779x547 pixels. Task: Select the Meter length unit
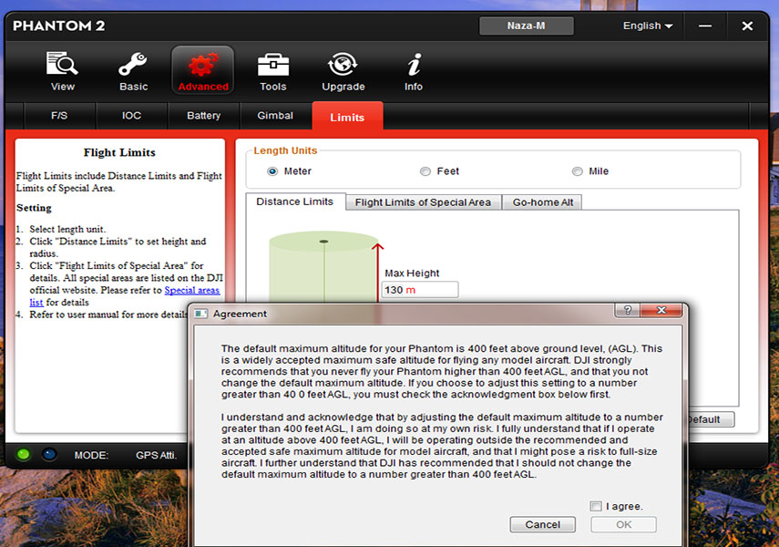click(272, 171)
